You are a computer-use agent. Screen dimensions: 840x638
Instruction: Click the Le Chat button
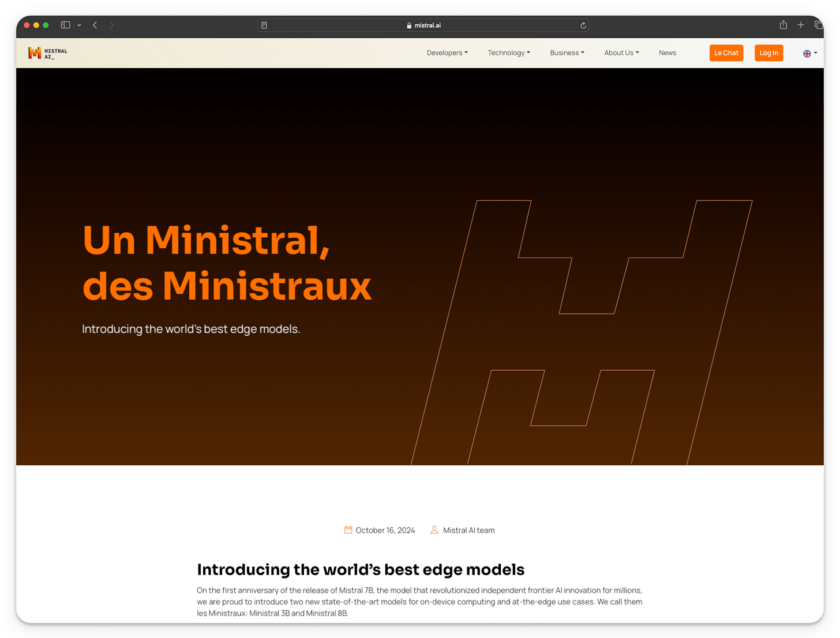(726, 53)
